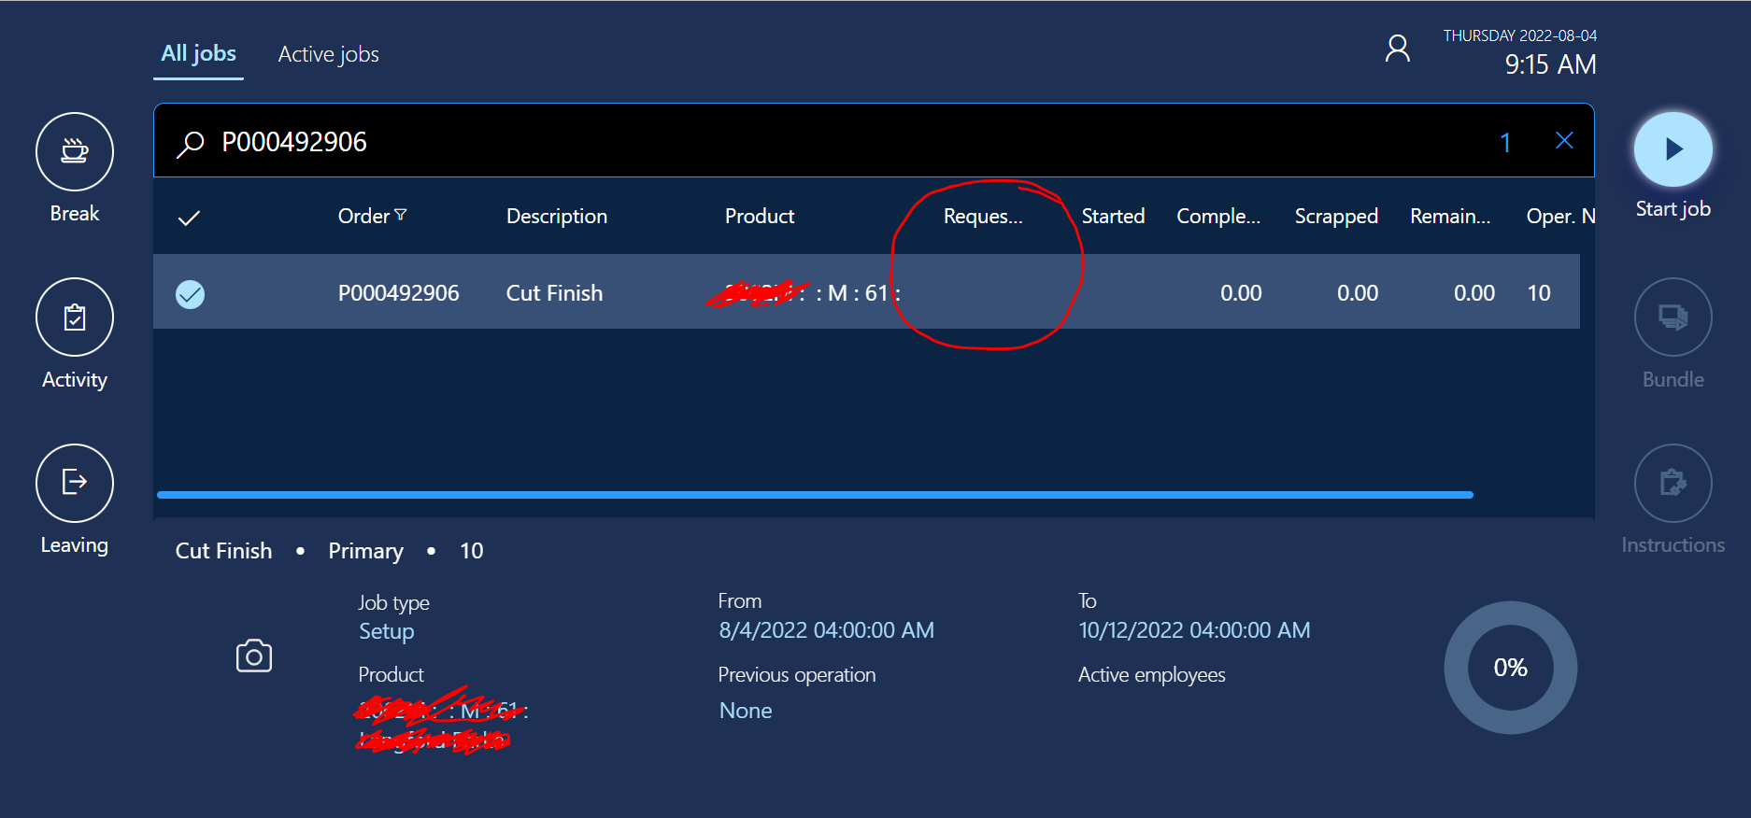Click the Break coffee cup icon

click(x=75, y=151)
